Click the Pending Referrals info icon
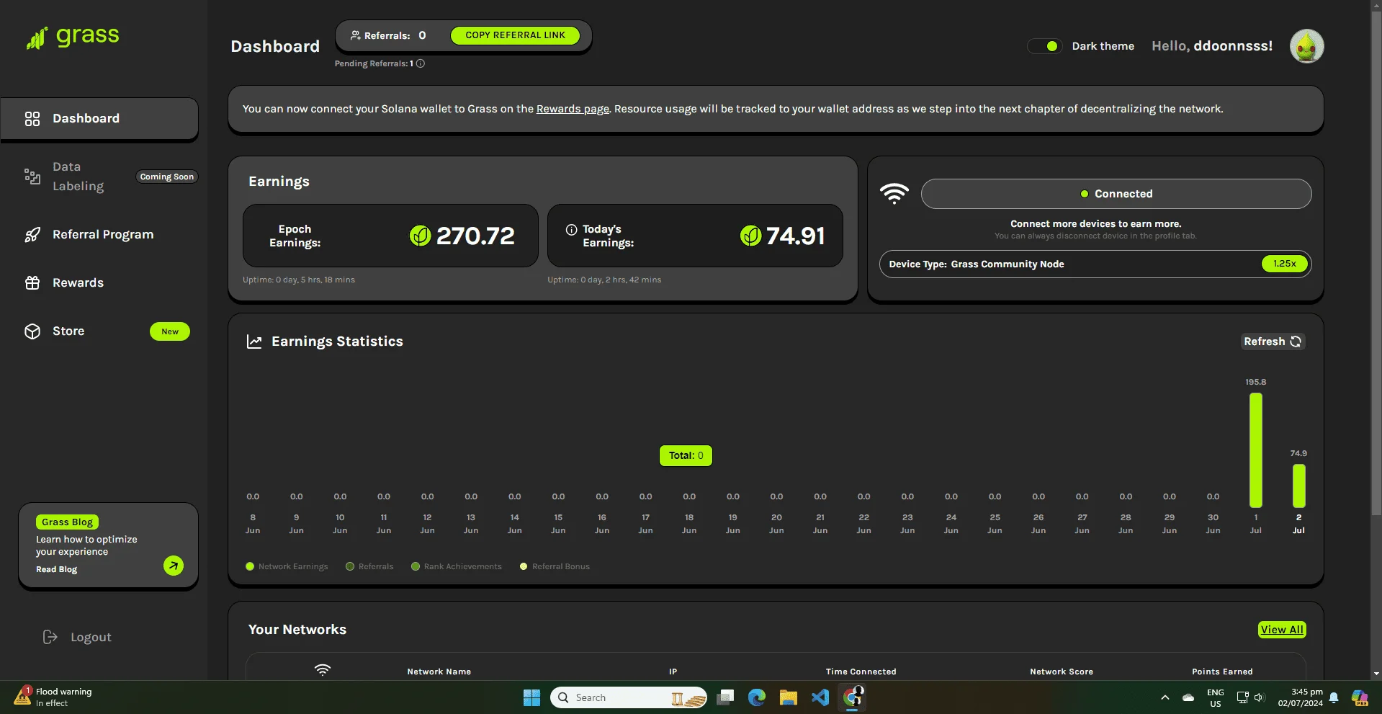Viewport: 1382px width, 714px height. coord(421,63)
